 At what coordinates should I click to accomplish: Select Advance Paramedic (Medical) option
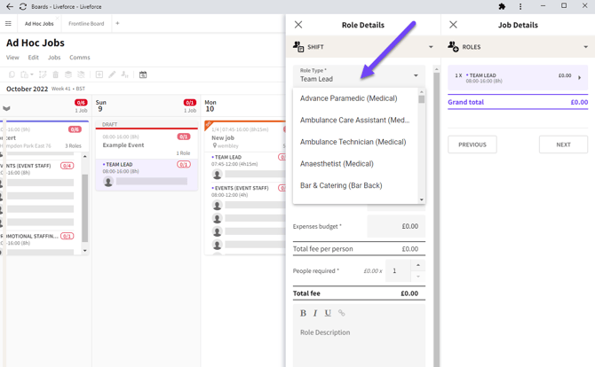(x=355, y=98)
